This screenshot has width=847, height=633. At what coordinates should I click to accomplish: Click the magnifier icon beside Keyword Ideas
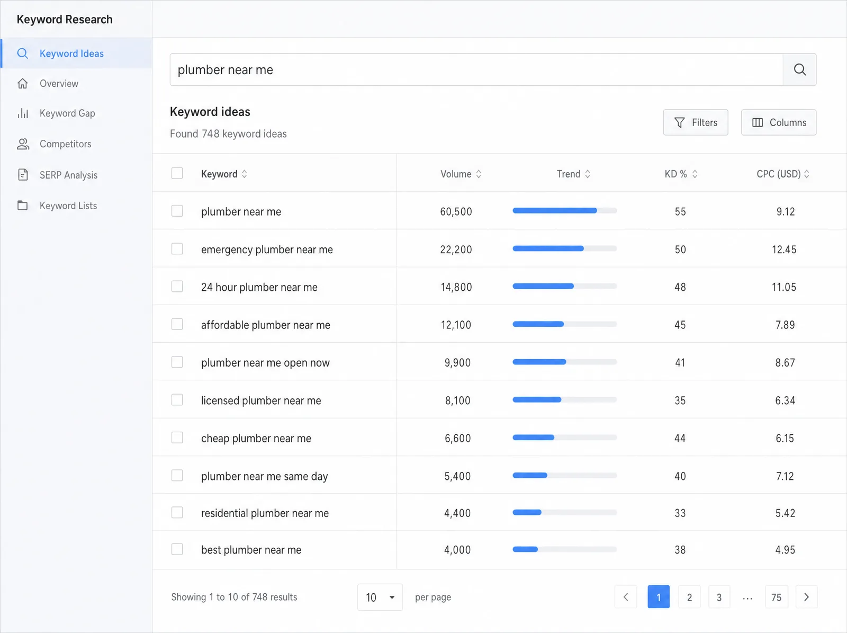(22, 53)
